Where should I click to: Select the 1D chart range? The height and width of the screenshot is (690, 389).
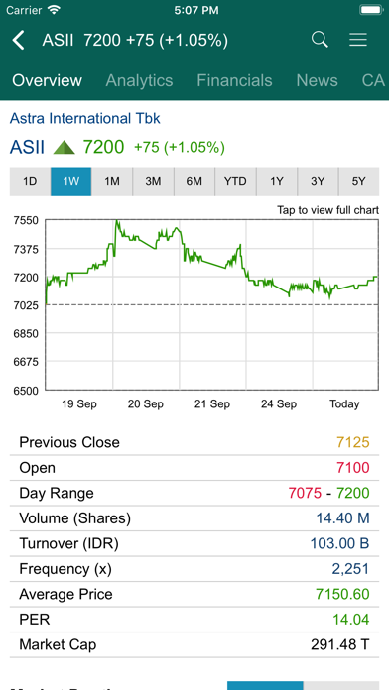[x=30, y=181]
